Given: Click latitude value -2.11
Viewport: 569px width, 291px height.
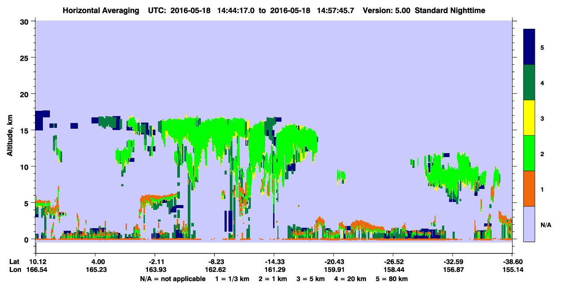Looking at the screenshot, I should pos(155,261).
